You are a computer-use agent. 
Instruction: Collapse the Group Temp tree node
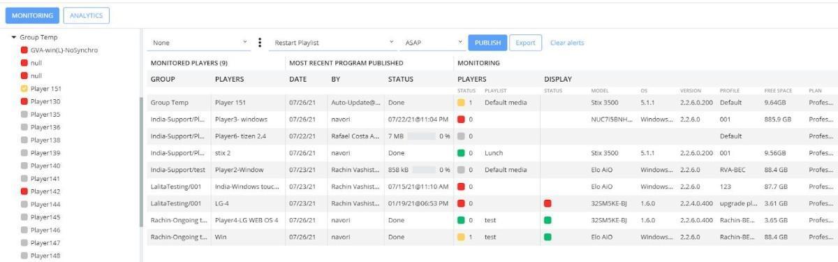click(14, 38)
